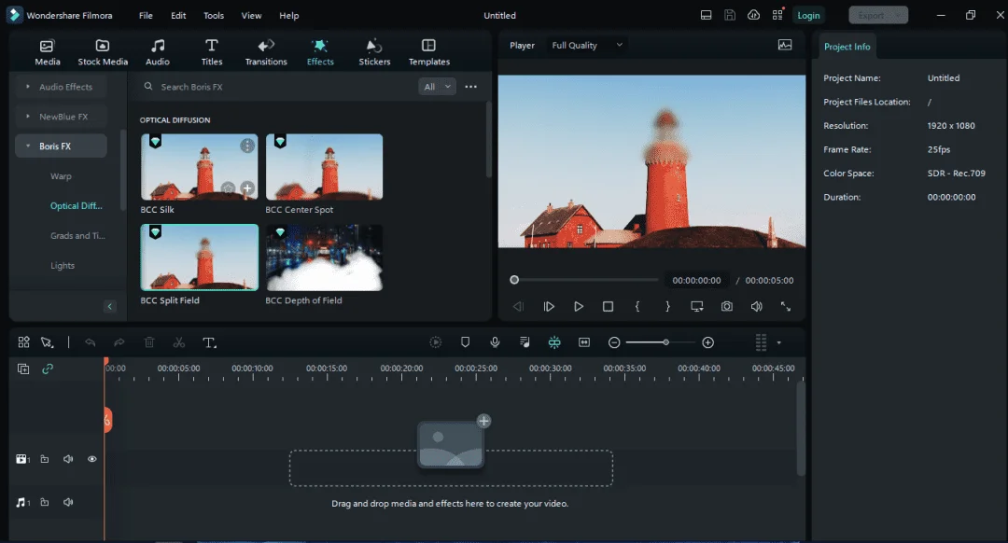This screenshot has width=1008, height=543.
Task: Open the player display settings monitor icon
Action: pos(697,307)
